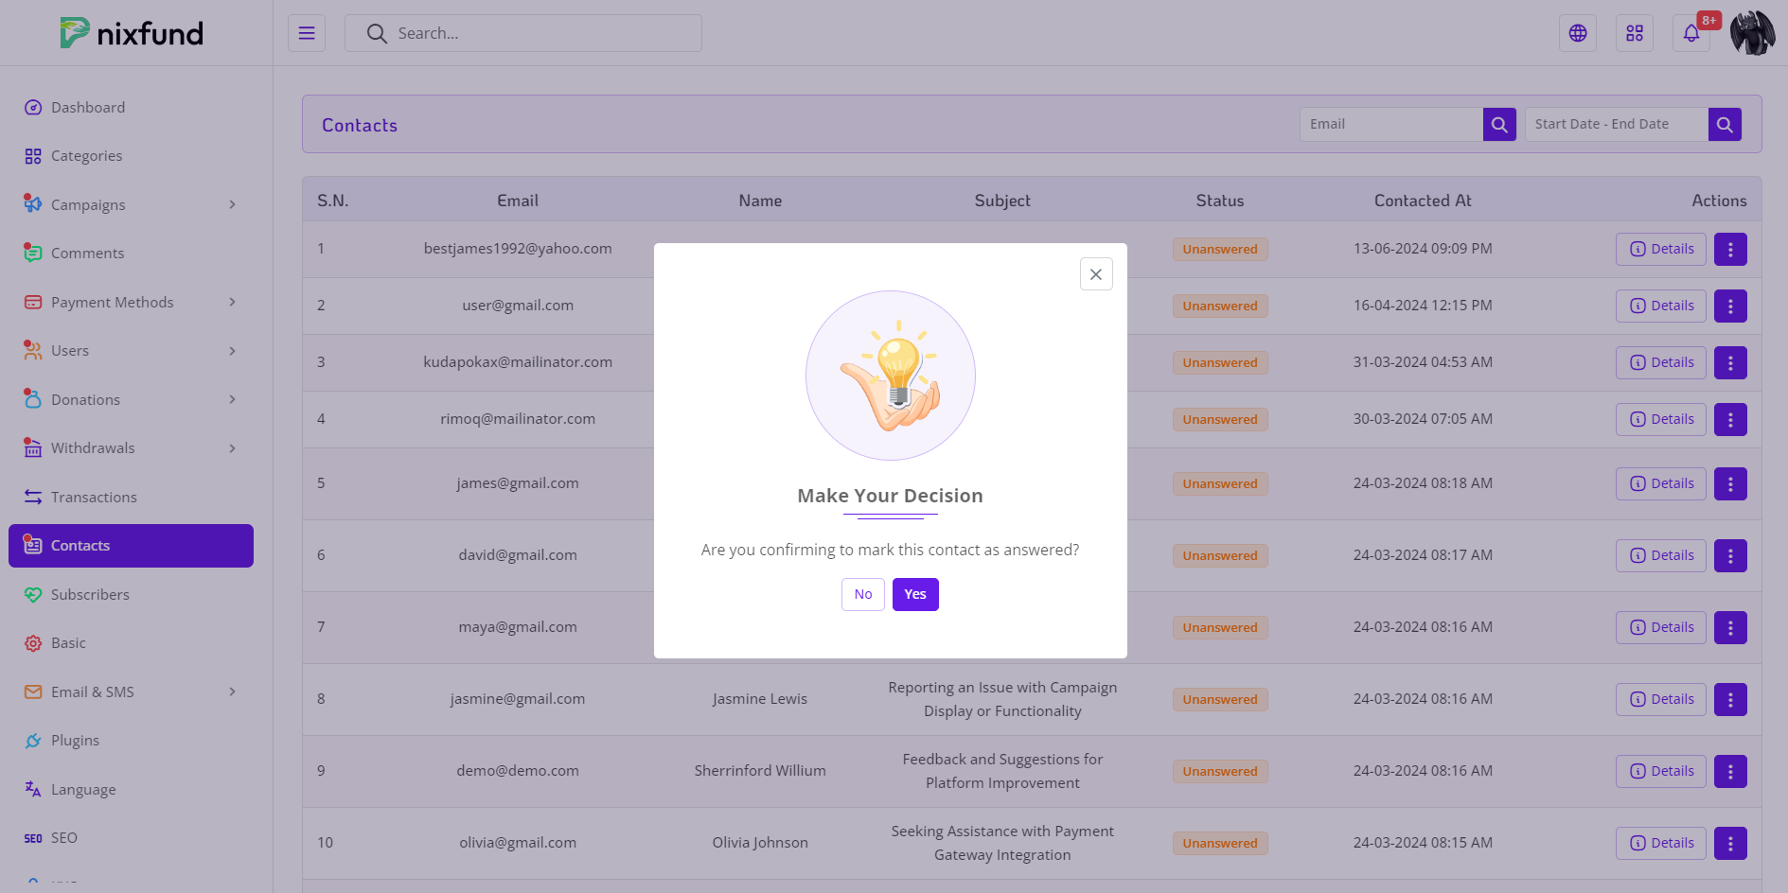The width and height of the screenshot is (1788, 893).
Task: Click the date range search magnifier button
Action: tap(1724, 124)
